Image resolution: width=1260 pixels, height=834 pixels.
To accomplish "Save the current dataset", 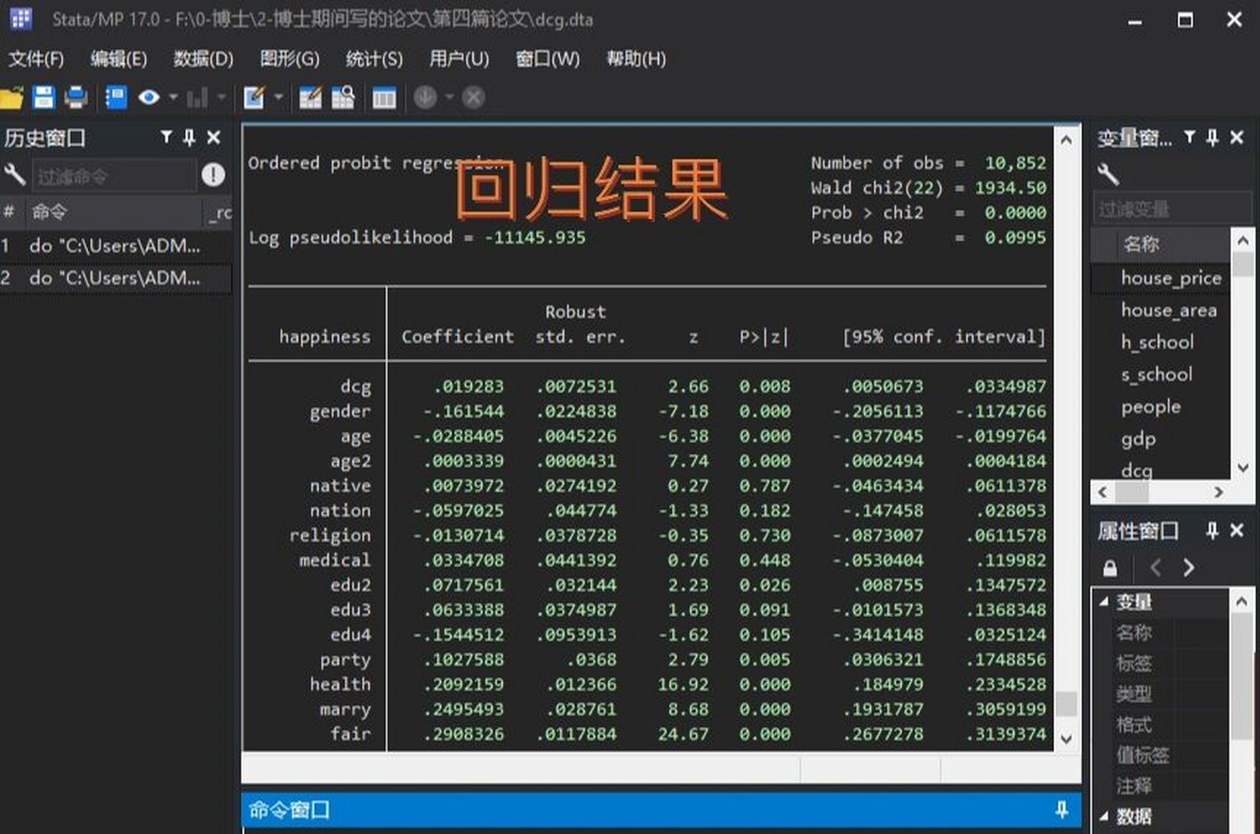I will [43, 96].
